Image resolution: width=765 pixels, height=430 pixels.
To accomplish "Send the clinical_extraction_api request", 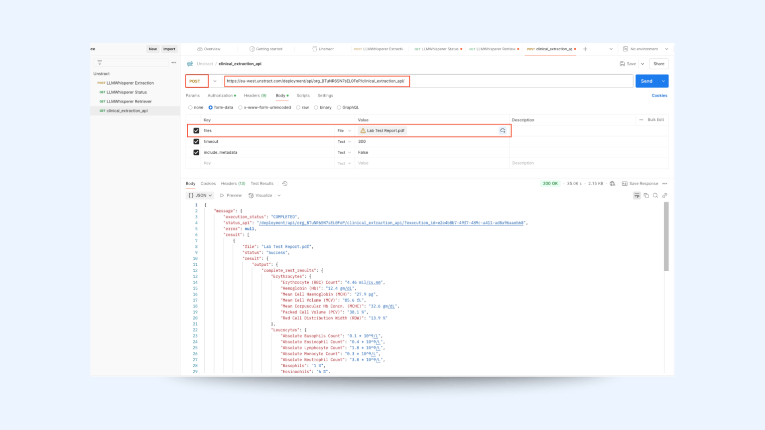I will point(646,81).
